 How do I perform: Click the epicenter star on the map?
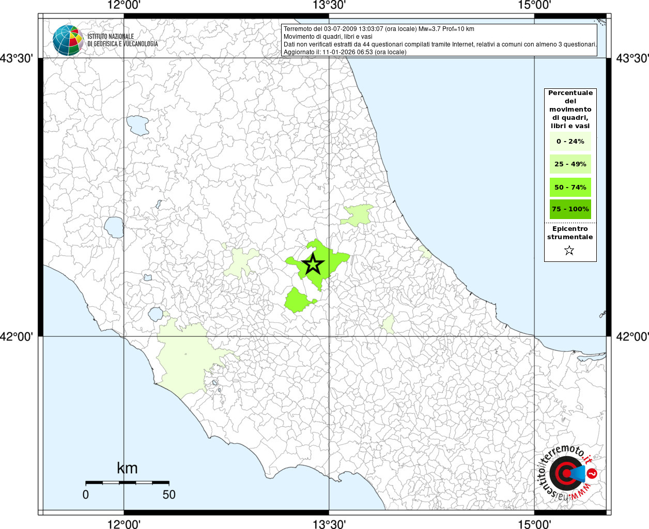pos(313,264)
